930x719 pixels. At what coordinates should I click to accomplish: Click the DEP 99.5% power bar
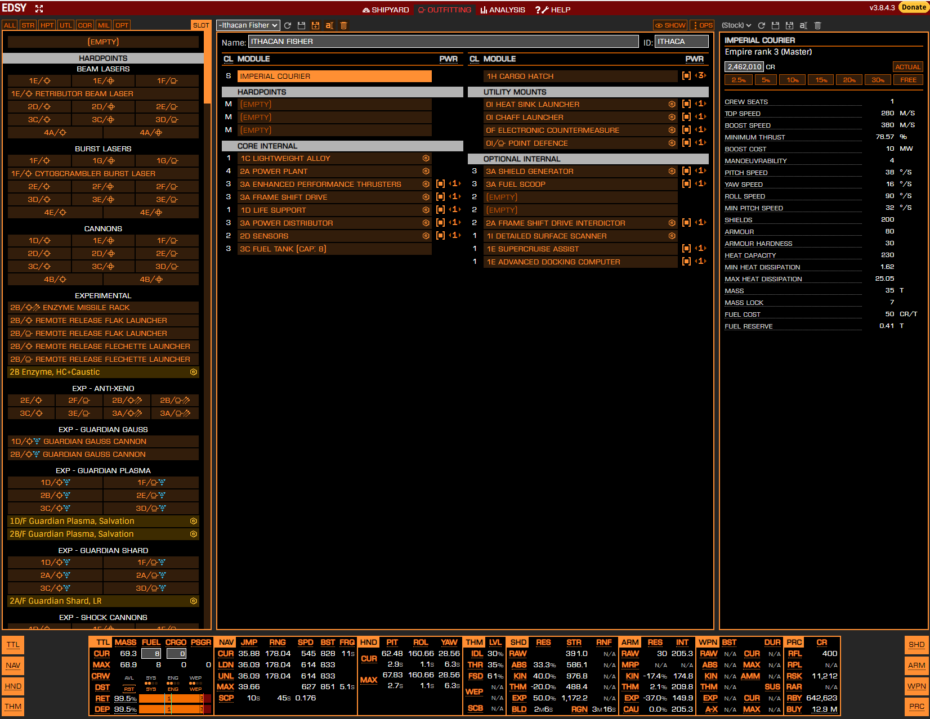coord(175,709)
